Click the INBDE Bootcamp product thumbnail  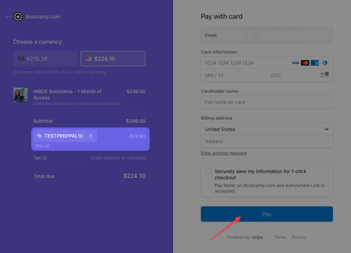point(21,95)
